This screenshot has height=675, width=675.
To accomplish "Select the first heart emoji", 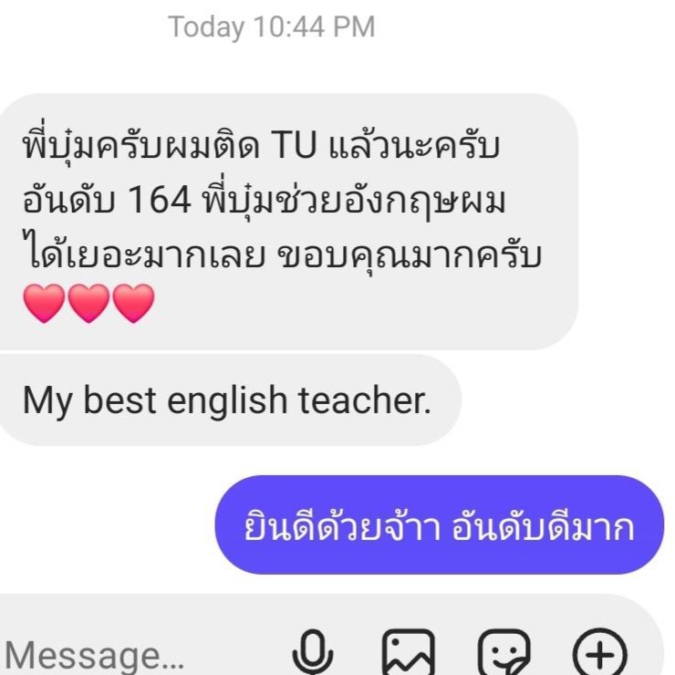I will [44, 303].
